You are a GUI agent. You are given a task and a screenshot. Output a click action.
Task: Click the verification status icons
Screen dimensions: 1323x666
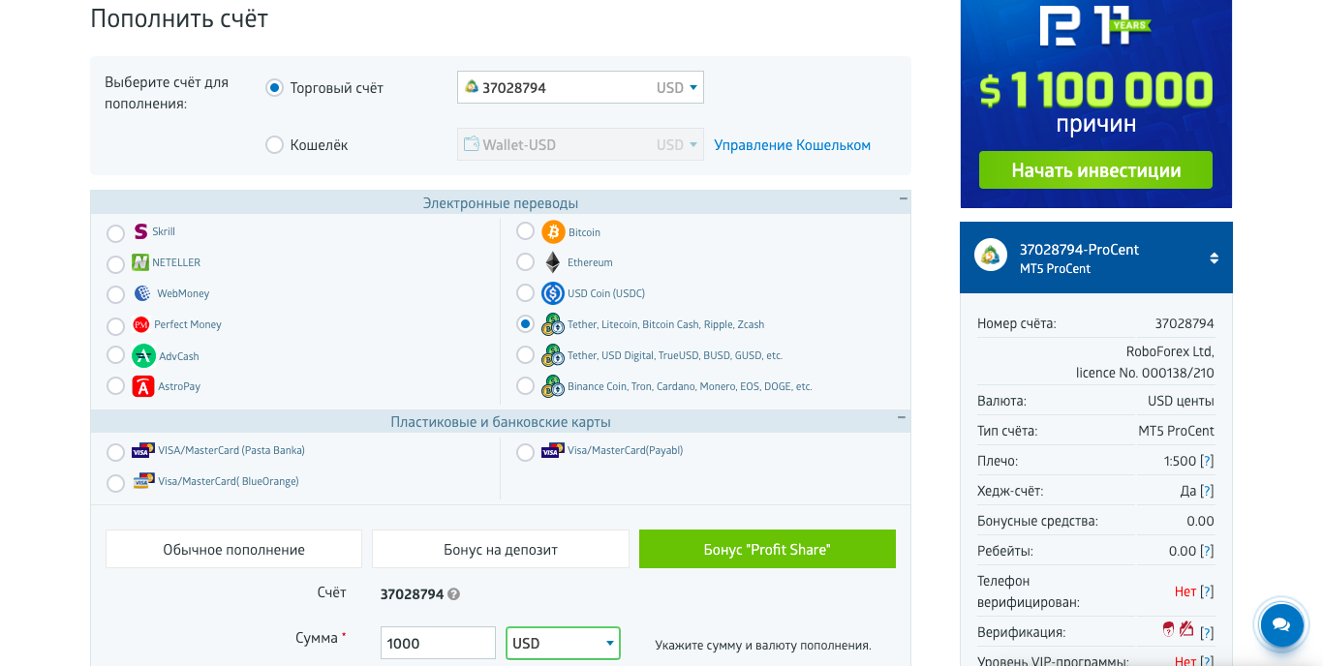[1178, 630]
